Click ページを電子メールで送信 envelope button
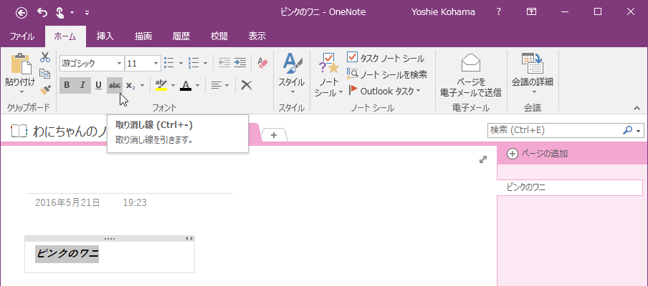The width and height of the screenshot is (648, 286). point(471,74)
